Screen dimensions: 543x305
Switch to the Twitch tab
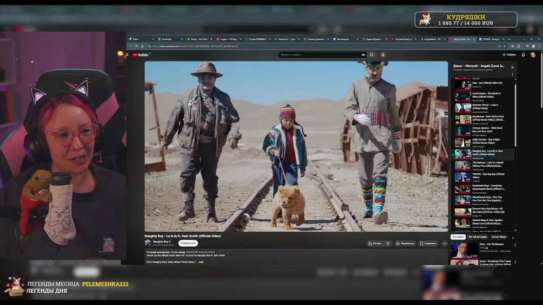point(141,39)
